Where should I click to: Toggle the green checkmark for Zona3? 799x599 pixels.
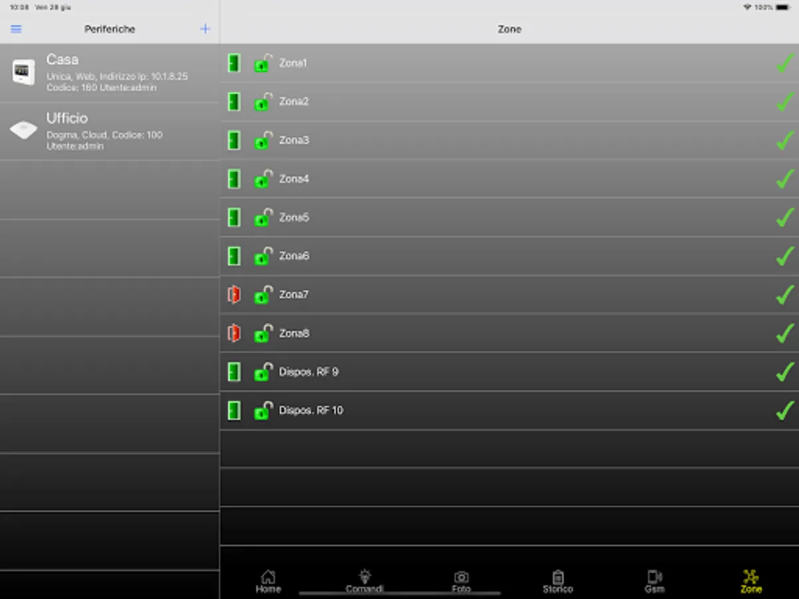pos(786,140)
